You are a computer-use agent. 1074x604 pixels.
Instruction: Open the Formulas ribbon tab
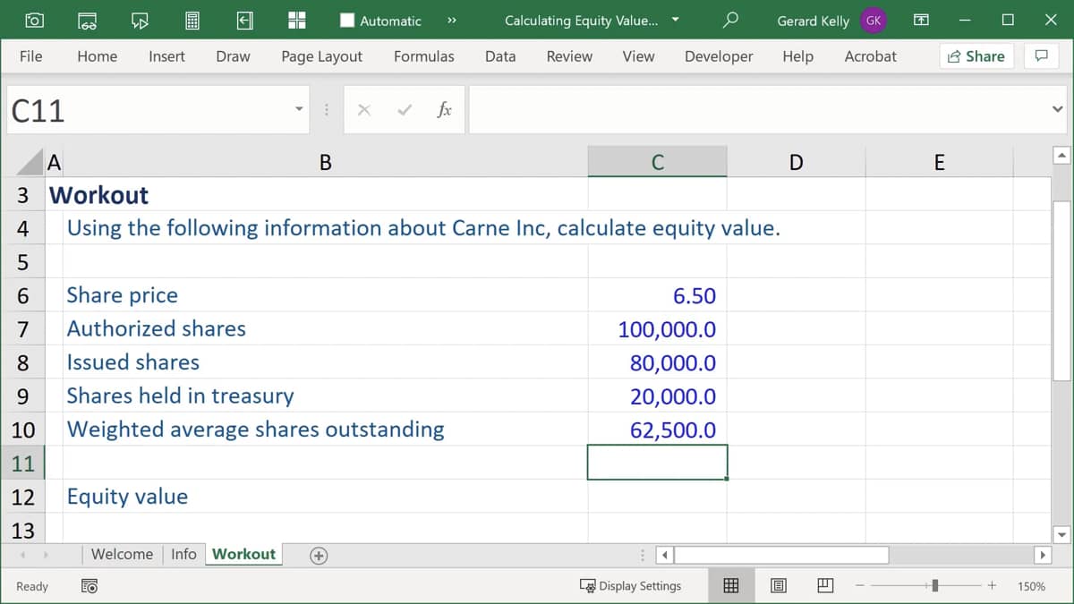point(423,55)
